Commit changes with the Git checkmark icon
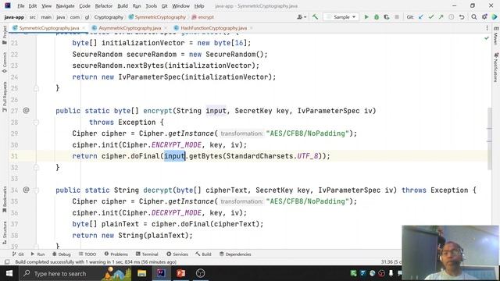This screenshot has height=281, width=500. pos(431,17)
